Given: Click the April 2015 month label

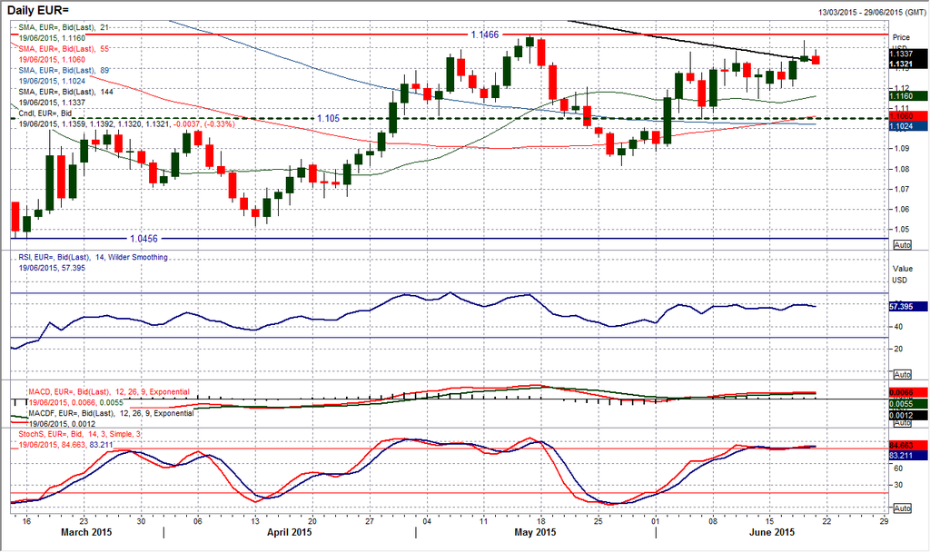Looking at the screenshot, I should point(289,532).
